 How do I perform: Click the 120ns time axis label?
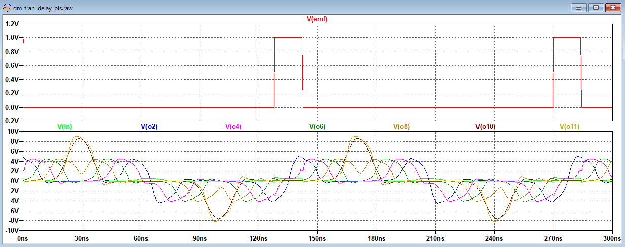[259, 238]
